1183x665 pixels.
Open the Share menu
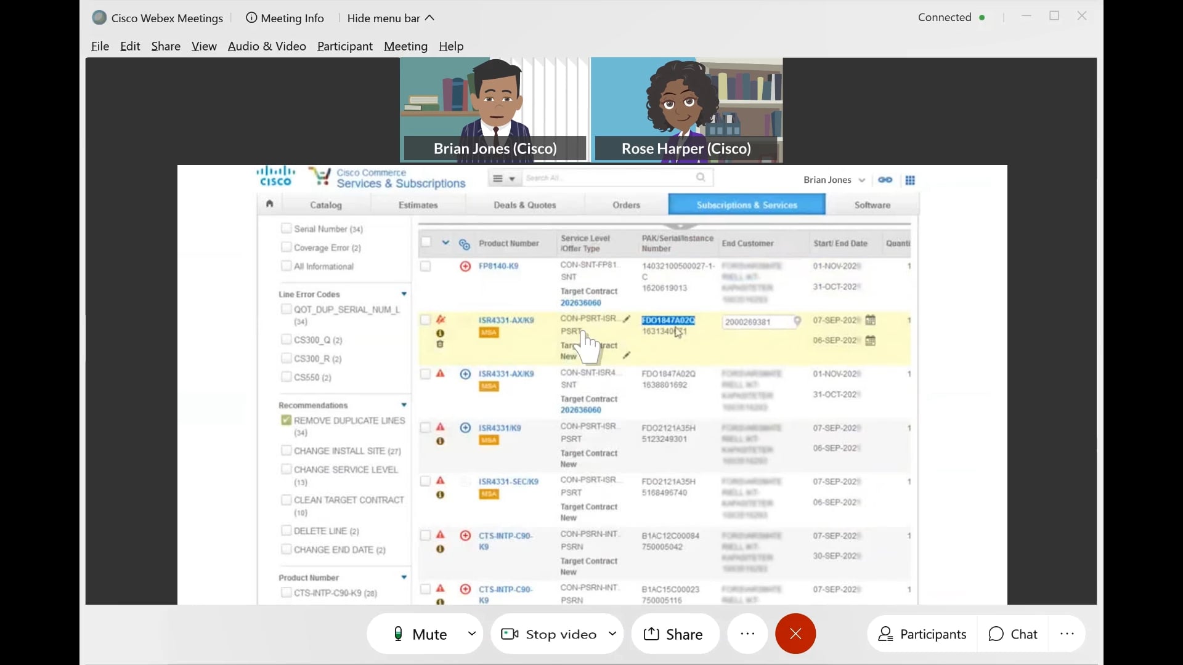[166, 46]
